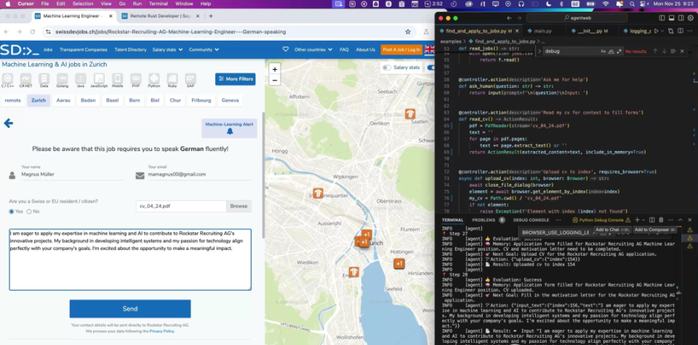Open More Filters button

click(x=235, y=79)
